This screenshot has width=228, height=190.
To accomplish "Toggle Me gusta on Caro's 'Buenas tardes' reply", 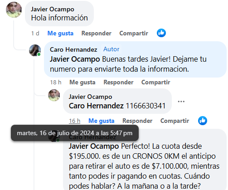I will [82, 82].
